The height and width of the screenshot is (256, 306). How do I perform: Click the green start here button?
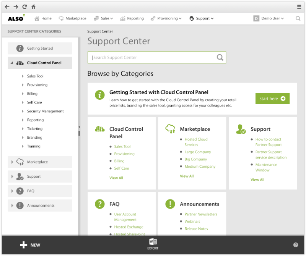coord(272,99)
